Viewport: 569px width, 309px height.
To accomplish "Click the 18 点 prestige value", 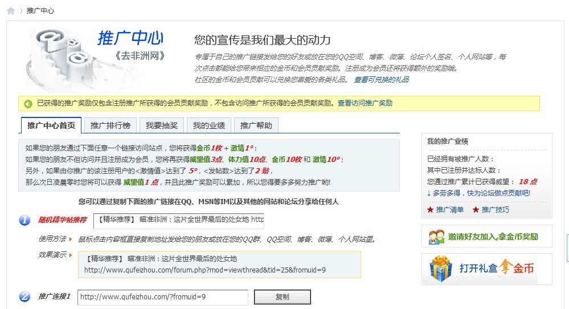I will pos(528,181).
